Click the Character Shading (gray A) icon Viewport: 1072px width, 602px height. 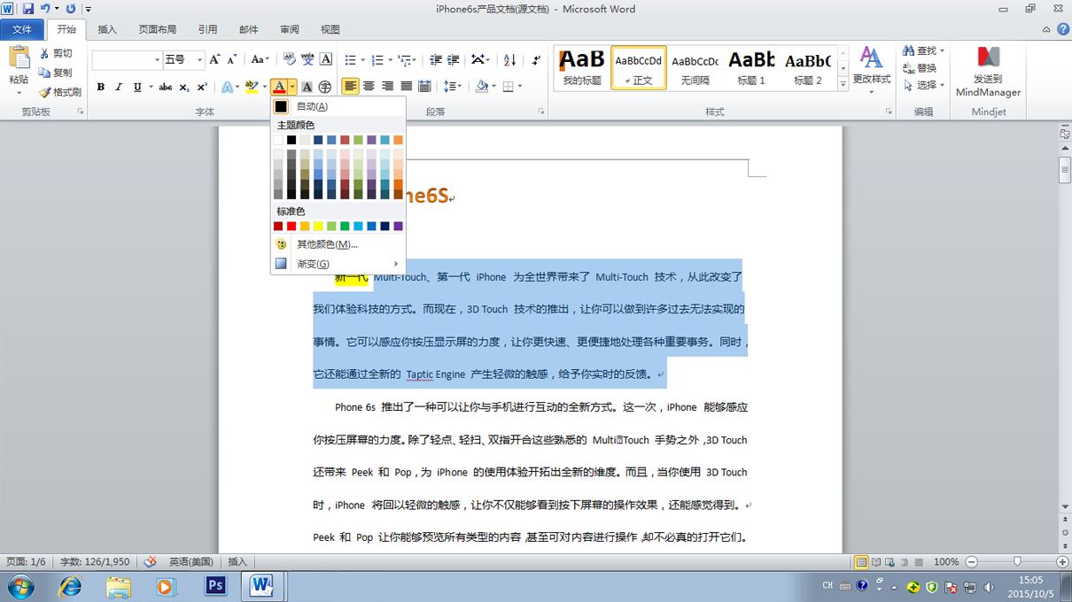tap(307, 87)
